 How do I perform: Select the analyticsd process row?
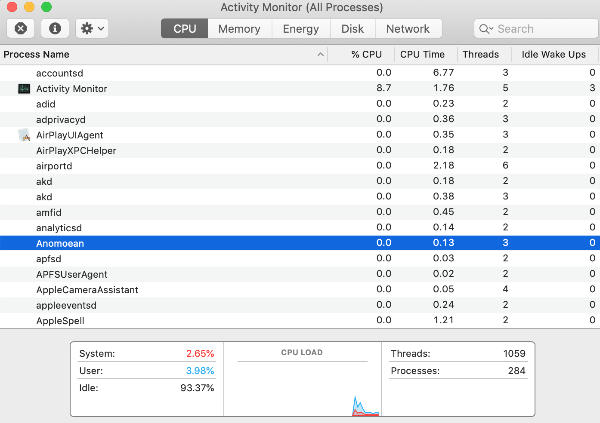(300, 228)
